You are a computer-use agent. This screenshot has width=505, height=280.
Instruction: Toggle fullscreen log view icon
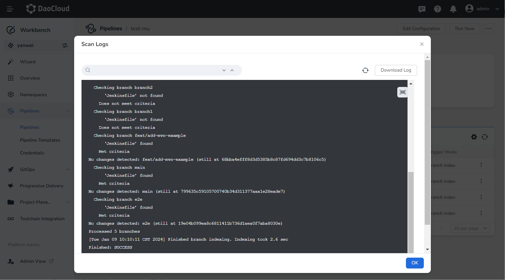coord(402,92)
